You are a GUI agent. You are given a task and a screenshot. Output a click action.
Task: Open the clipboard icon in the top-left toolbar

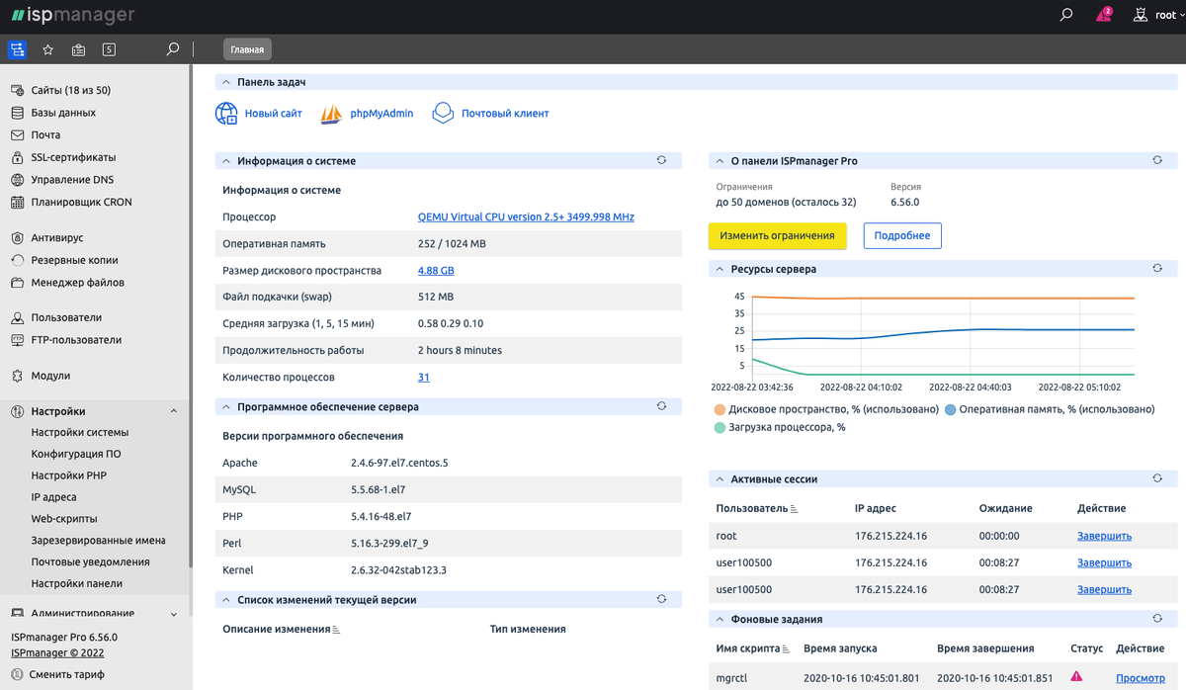pyautogui.click(x=78, y=47)
